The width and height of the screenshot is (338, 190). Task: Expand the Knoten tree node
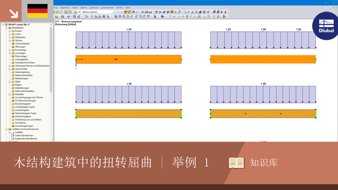coord(10,31)
